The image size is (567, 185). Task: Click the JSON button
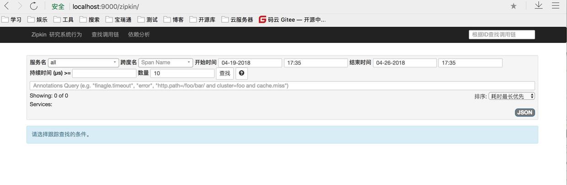(524, 112)
